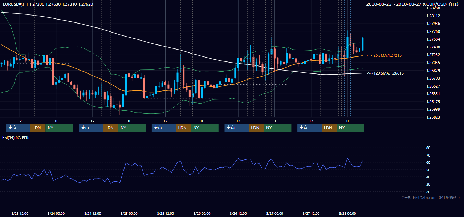Select the 東京 session block for 8/24

tap(91, 128)
